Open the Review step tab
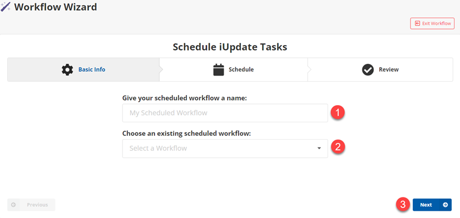The width and height of the screenshot is (460, 218). click(x=380, y=70)
